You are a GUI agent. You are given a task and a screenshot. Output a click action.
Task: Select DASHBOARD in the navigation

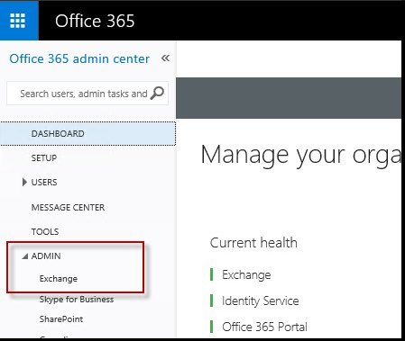pos(87,133)
